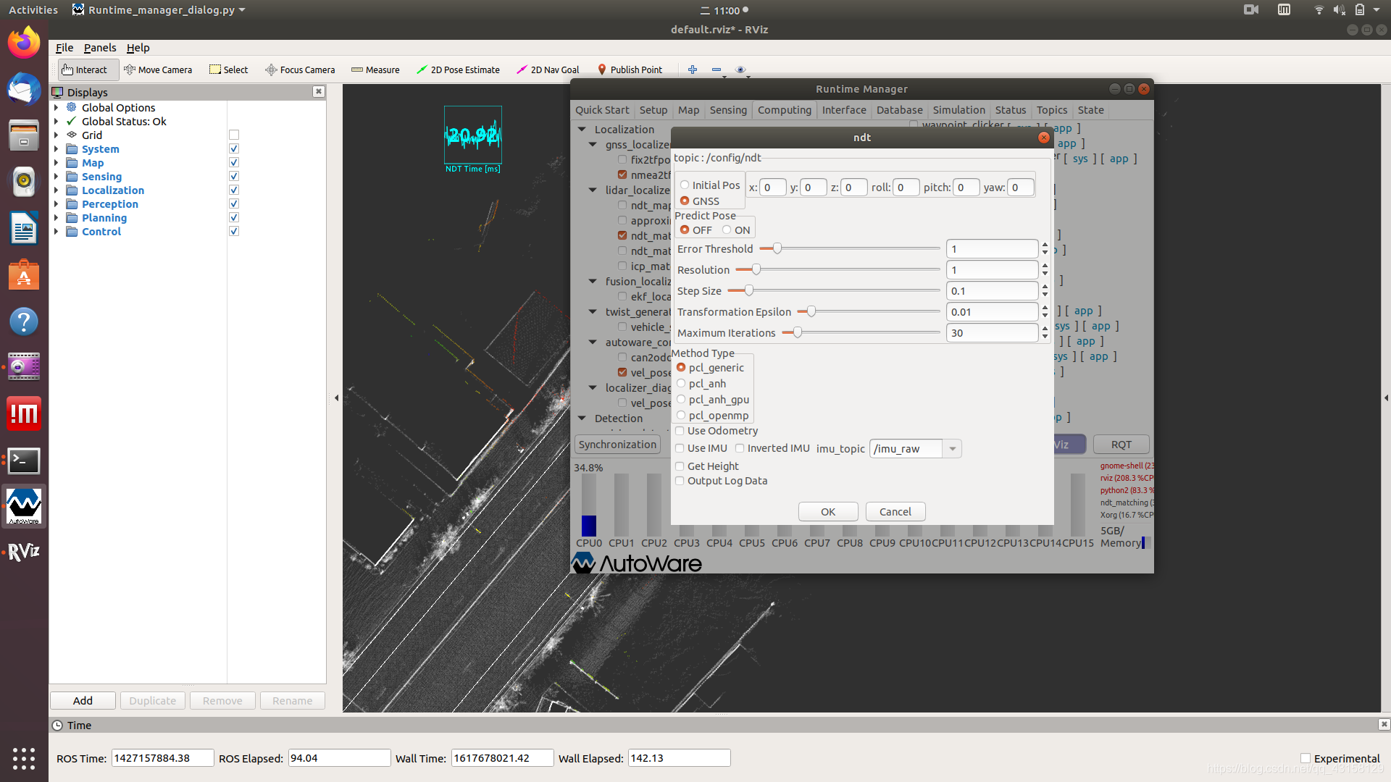The height and width of the screenshot is (782, 1391).
Task: Click OK in the ndt dialog
Action: (x=828, y=512)
